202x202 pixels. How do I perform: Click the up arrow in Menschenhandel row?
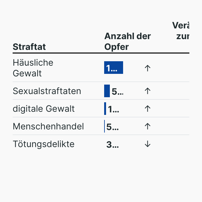click(x=147, y=126)
